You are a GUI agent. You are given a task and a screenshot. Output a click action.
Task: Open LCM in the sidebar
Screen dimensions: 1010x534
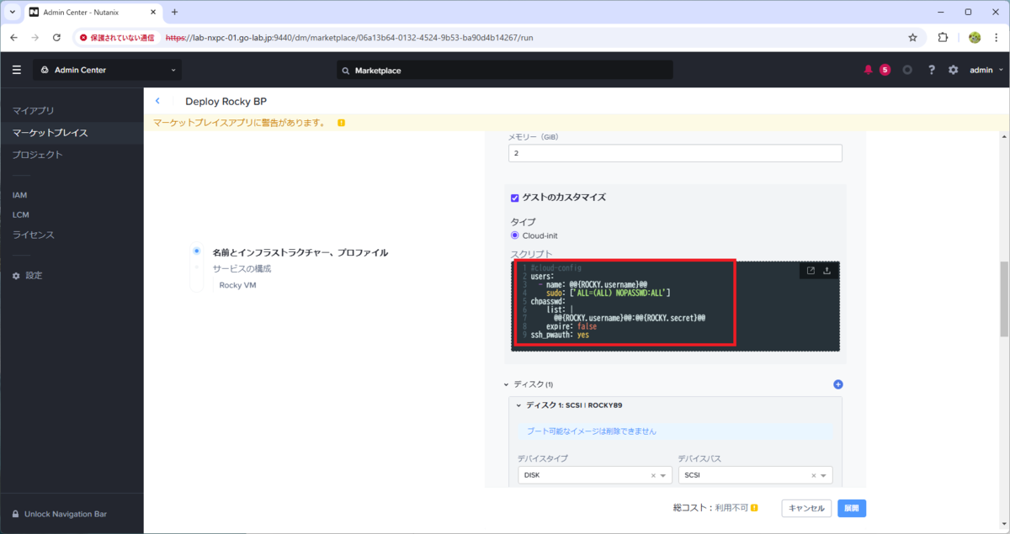(20, 214)
